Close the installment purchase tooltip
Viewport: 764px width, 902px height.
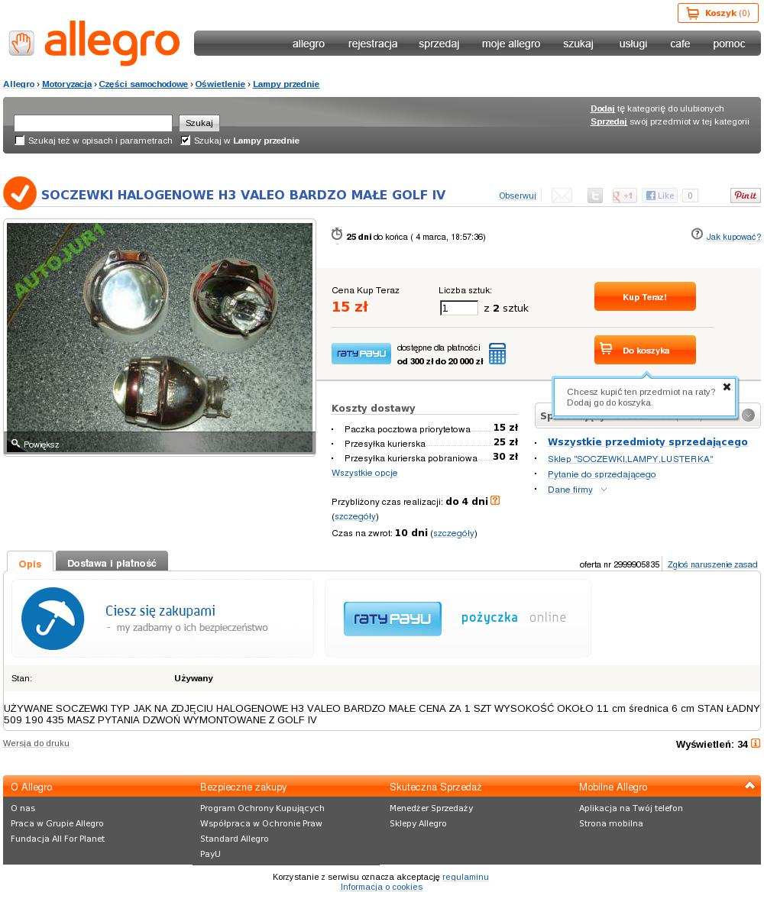tap(727, 386)
